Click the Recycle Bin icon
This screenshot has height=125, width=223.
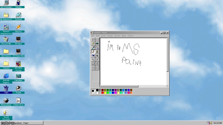[x=6, y=41]
